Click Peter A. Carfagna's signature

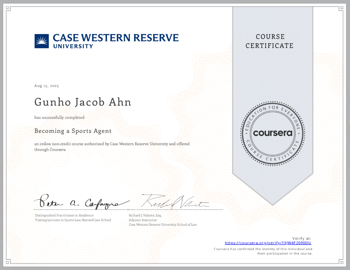pos(82,202)
